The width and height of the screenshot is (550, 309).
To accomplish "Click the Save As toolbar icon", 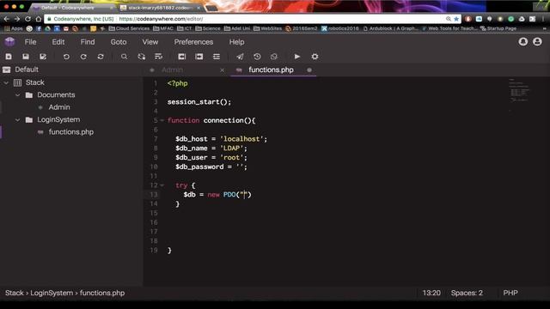I will (x=43, y=57).
